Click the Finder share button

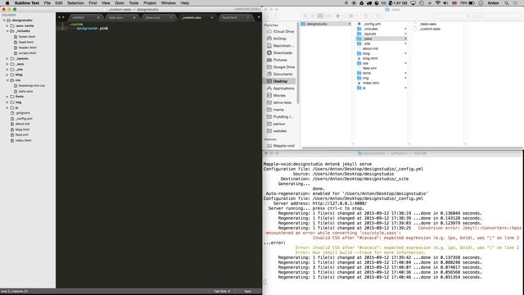pyautogui.click(x=366, y=16)
